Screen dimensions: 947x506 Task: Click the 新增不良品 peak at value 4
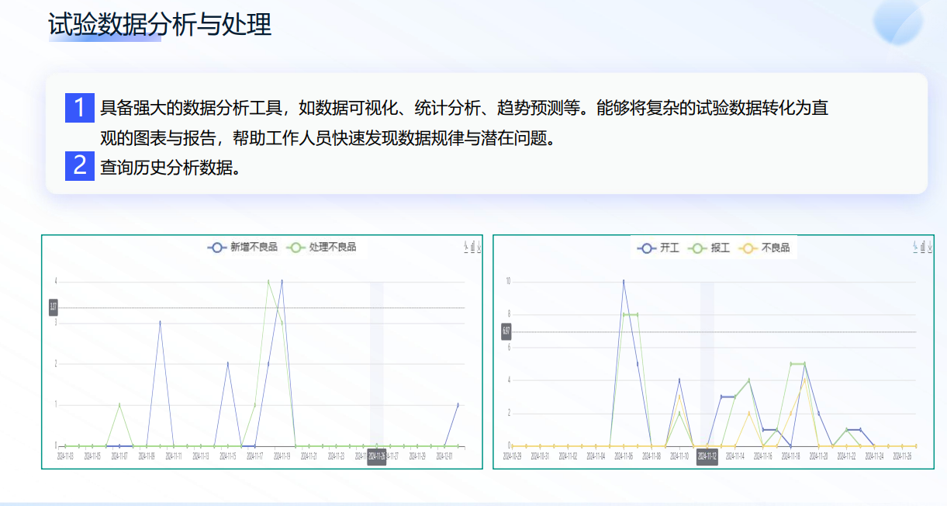click(282, 281)
